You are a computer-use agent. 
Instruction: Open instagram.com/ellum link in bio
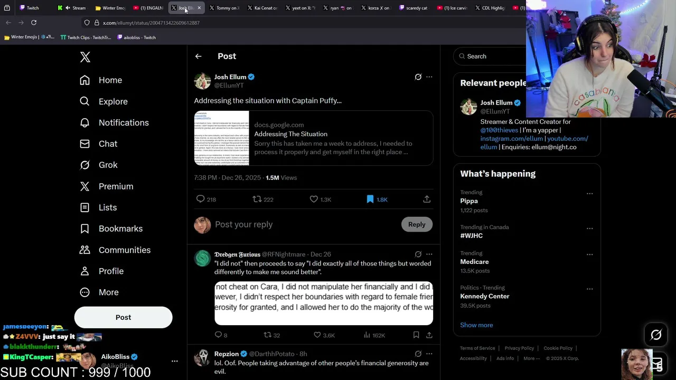tap(511, 138)
